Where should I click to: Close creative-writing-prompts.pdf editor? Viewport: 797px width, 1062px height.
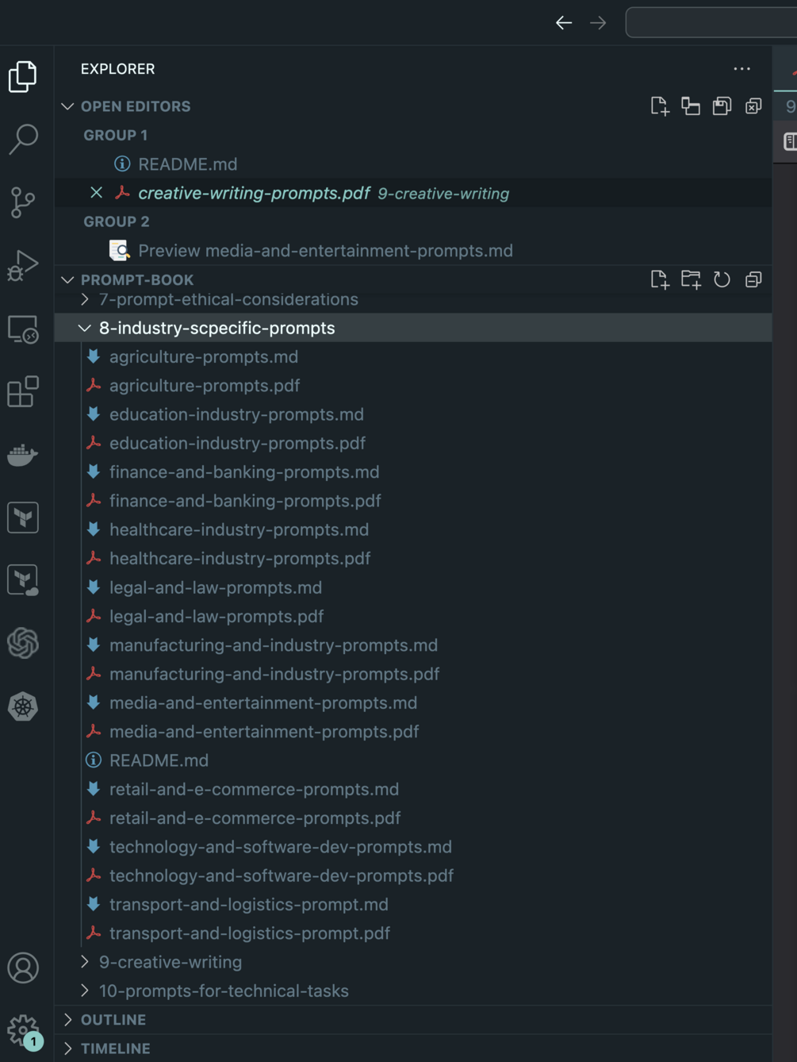(x=97, y=193)
